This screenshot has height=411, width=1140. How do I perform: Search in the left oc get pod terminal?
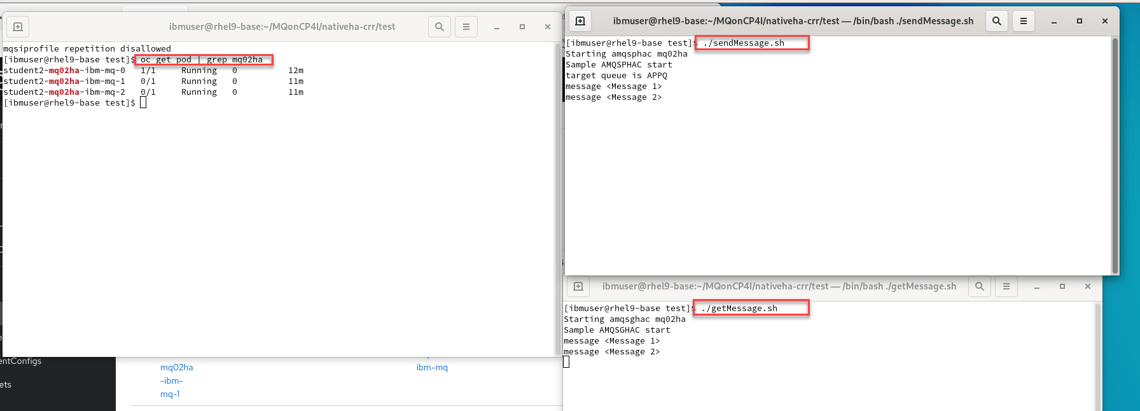point(440,27)
